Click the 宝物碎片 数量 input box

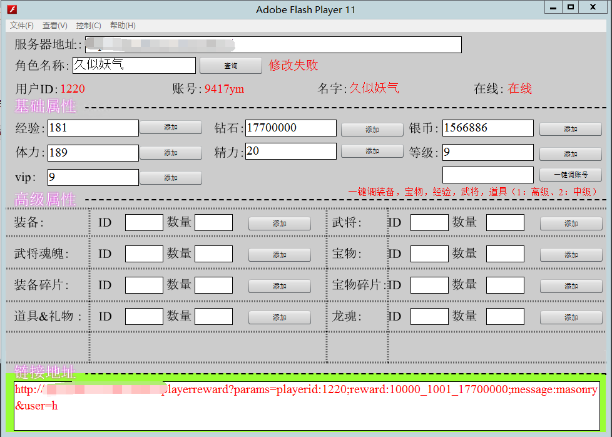pyautogui.click(x=504, y=285)
